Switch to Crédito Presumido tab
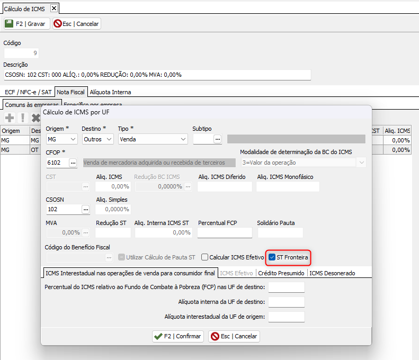Screen dimensions: 419x360 pos(281,273)
